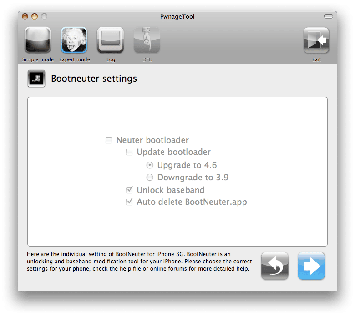Image resolution: width=355 pixels, height=316 pixels.
Task: Click the Simple mode label
Action: 38,59
